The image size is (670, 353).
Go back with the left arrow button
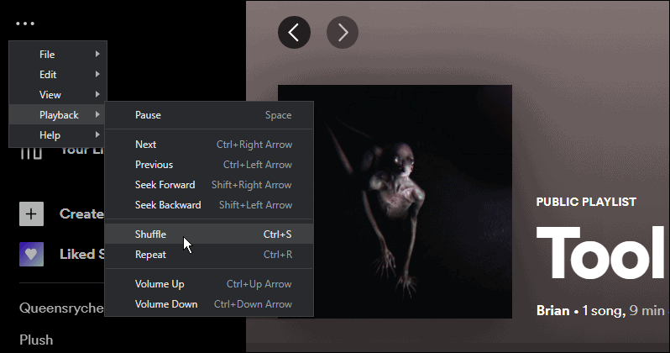click(294, 33)
